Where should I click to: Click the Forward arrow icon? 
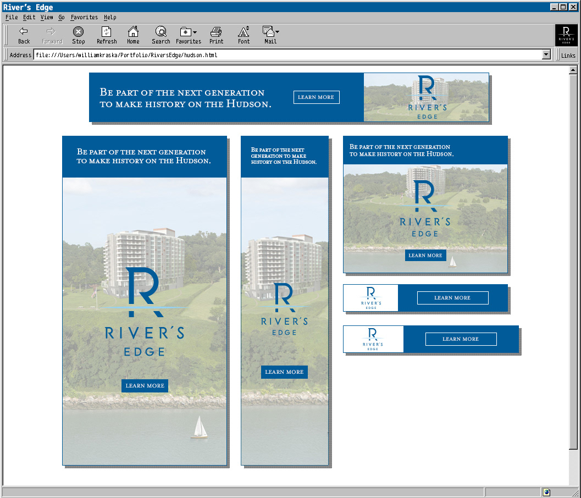pos(51,31)
